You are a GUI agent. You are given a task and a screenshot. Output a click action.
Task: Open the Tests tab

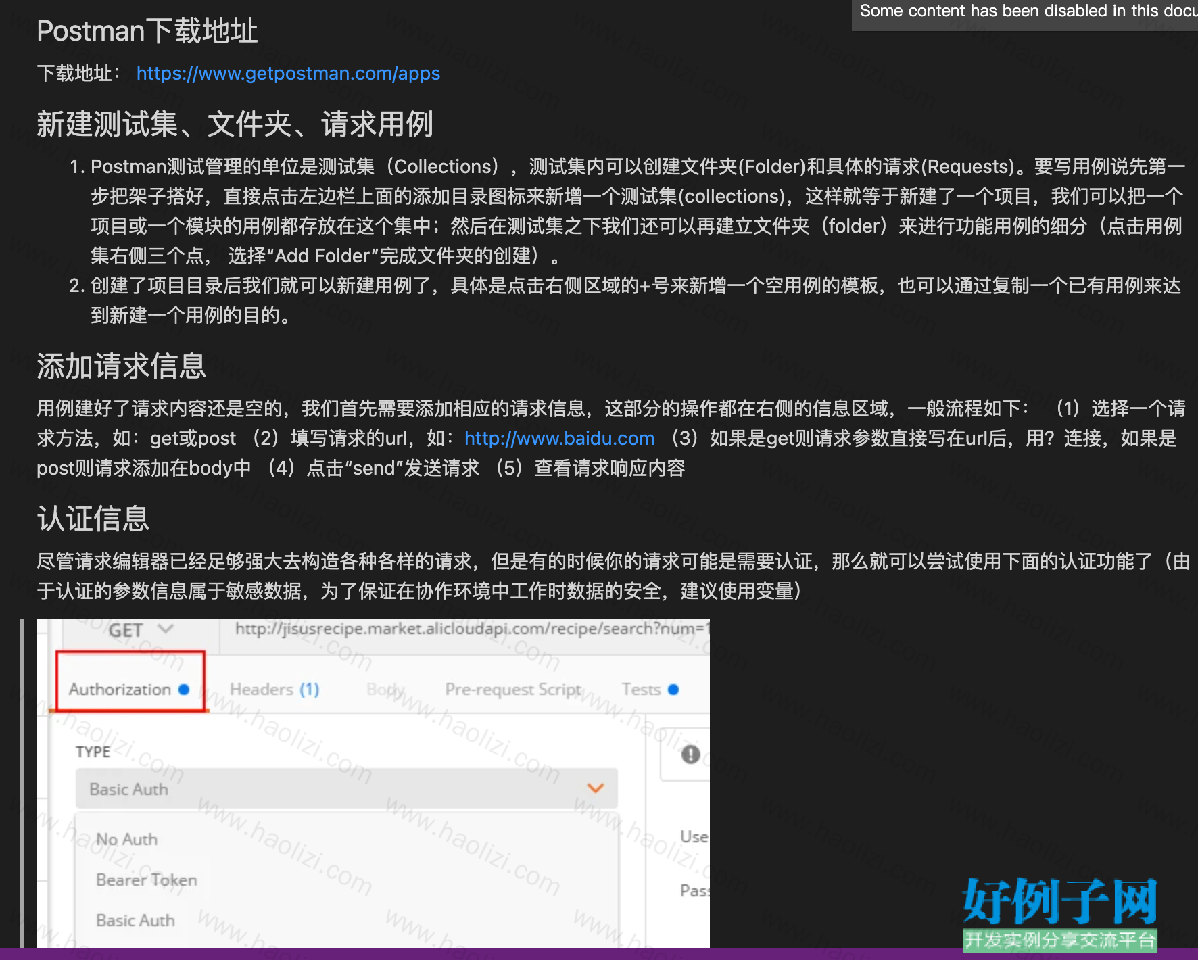650,689
